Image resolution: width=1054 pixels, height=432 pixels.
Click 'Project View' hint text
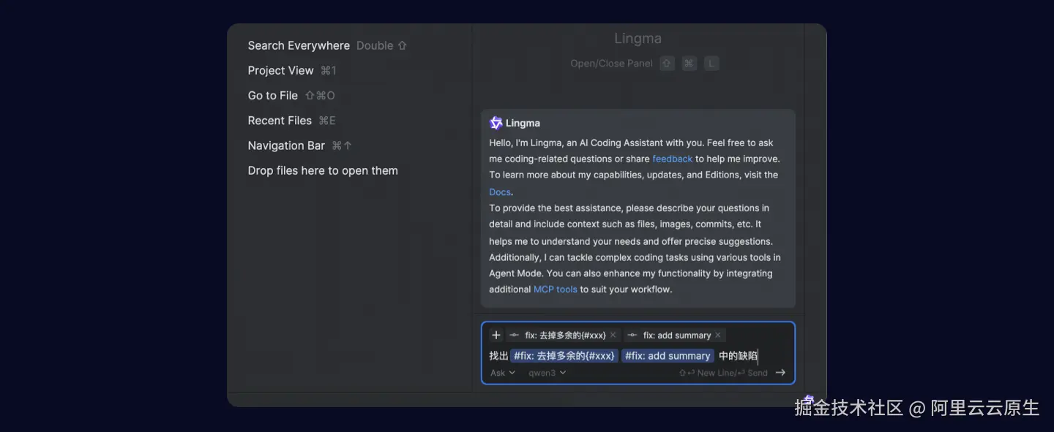pos(280,70)
